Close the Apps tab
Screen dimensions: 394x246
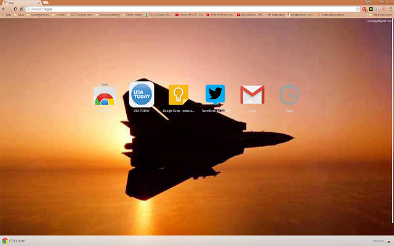click(x=39, y=2)
